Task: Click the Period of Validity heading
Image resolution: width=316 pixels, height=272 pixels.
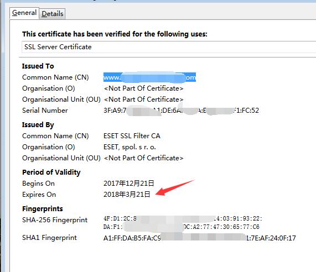Action: pos(51,172)
